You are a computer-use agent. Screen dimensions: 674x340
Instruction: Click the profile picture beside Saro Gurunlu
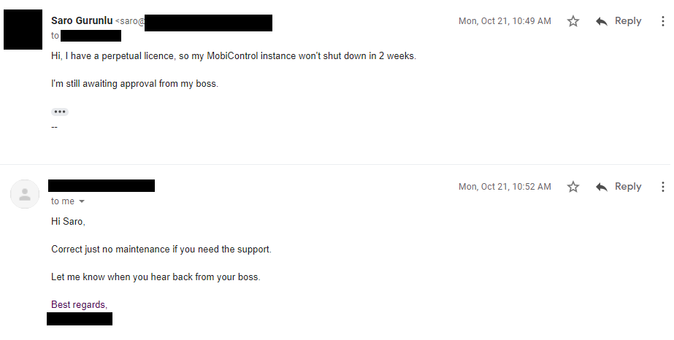(x=23, y=29)
